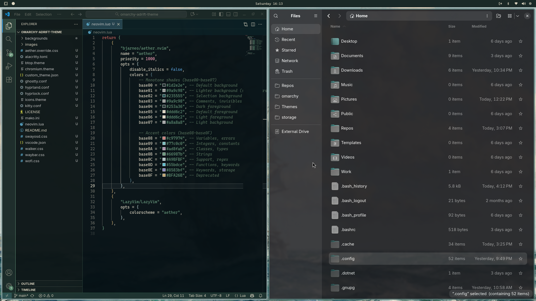Viewport: 536px width, 301px height.
Task: Open the Search view in VS Code
Action: tap(9, 39)
